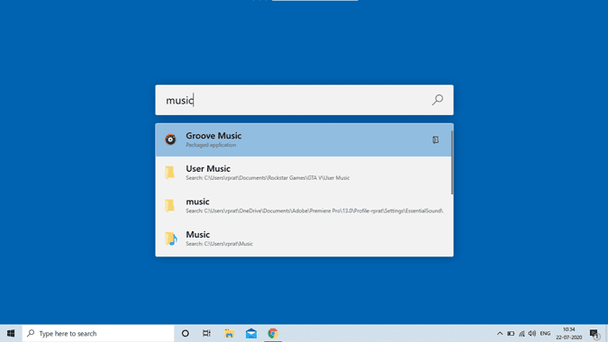
Task: Click the package icon on the Groove Music row
Action: (x=435, y=139)
